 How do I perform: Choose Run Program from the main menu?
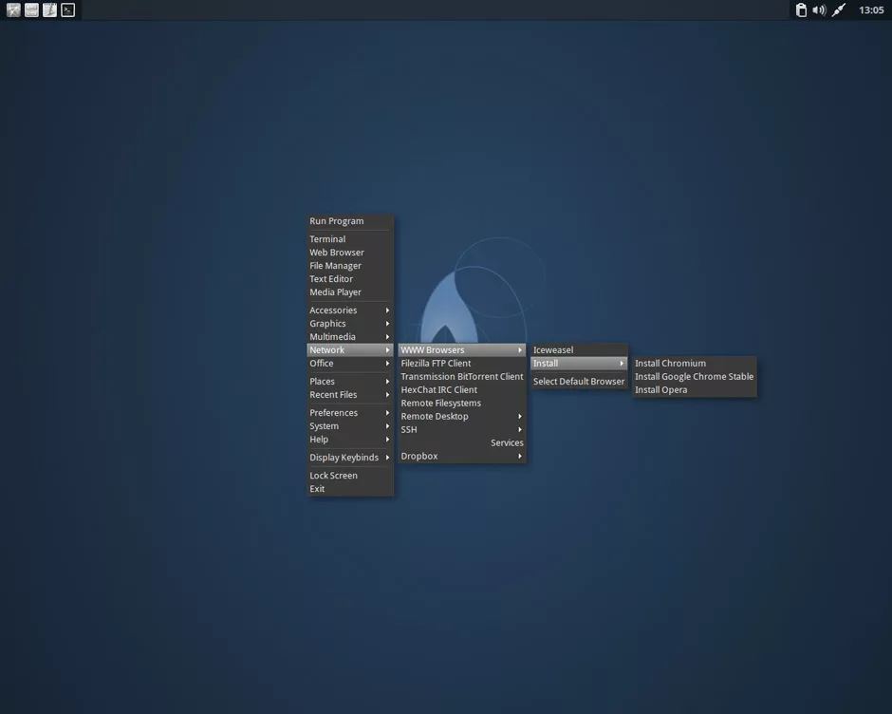coord(350,221)
